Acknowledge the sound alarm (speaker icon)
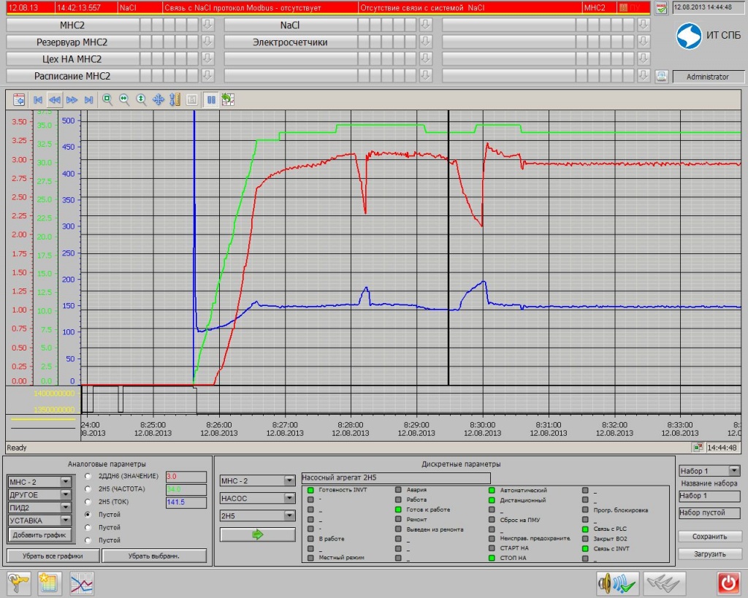 [618, 583]
